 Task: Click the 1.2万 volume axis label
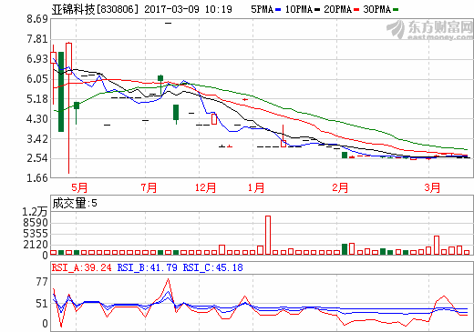(35, 212)
